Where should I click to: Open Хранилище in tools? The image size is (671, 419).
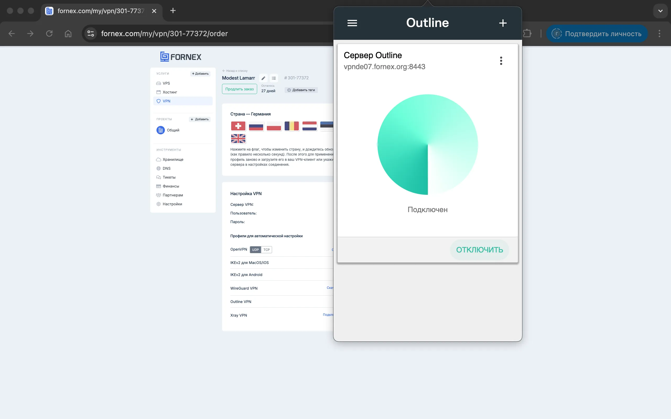(173, 159)
